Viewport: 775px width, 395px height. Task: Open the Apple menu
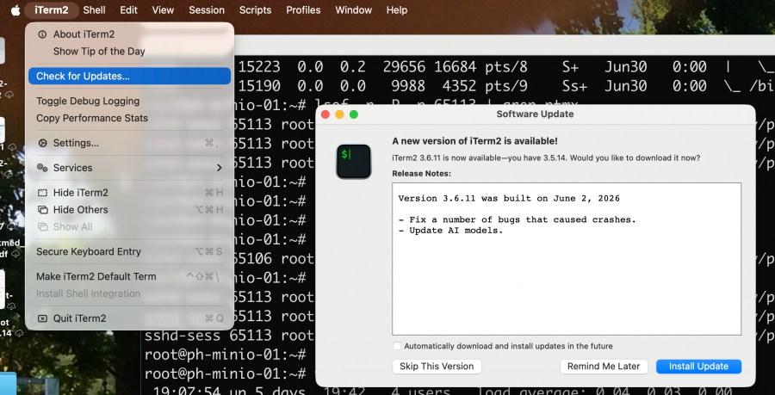(x=15, y=9)
